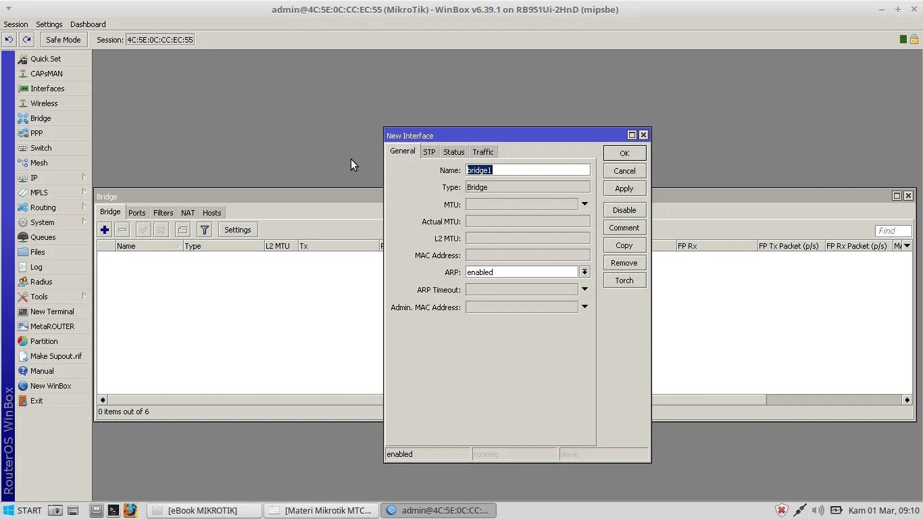Click the Cancel button

(624, 171)
